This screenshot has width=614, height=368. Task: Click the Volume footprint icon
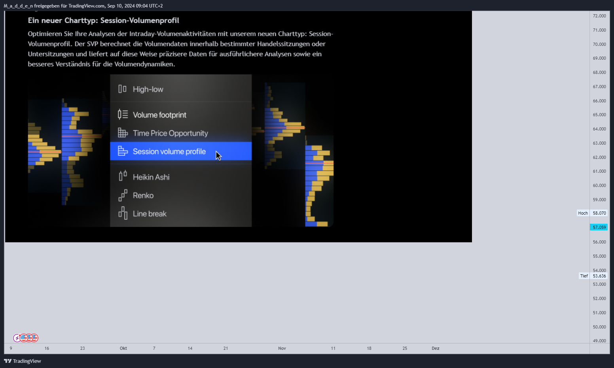pos(123,115)
